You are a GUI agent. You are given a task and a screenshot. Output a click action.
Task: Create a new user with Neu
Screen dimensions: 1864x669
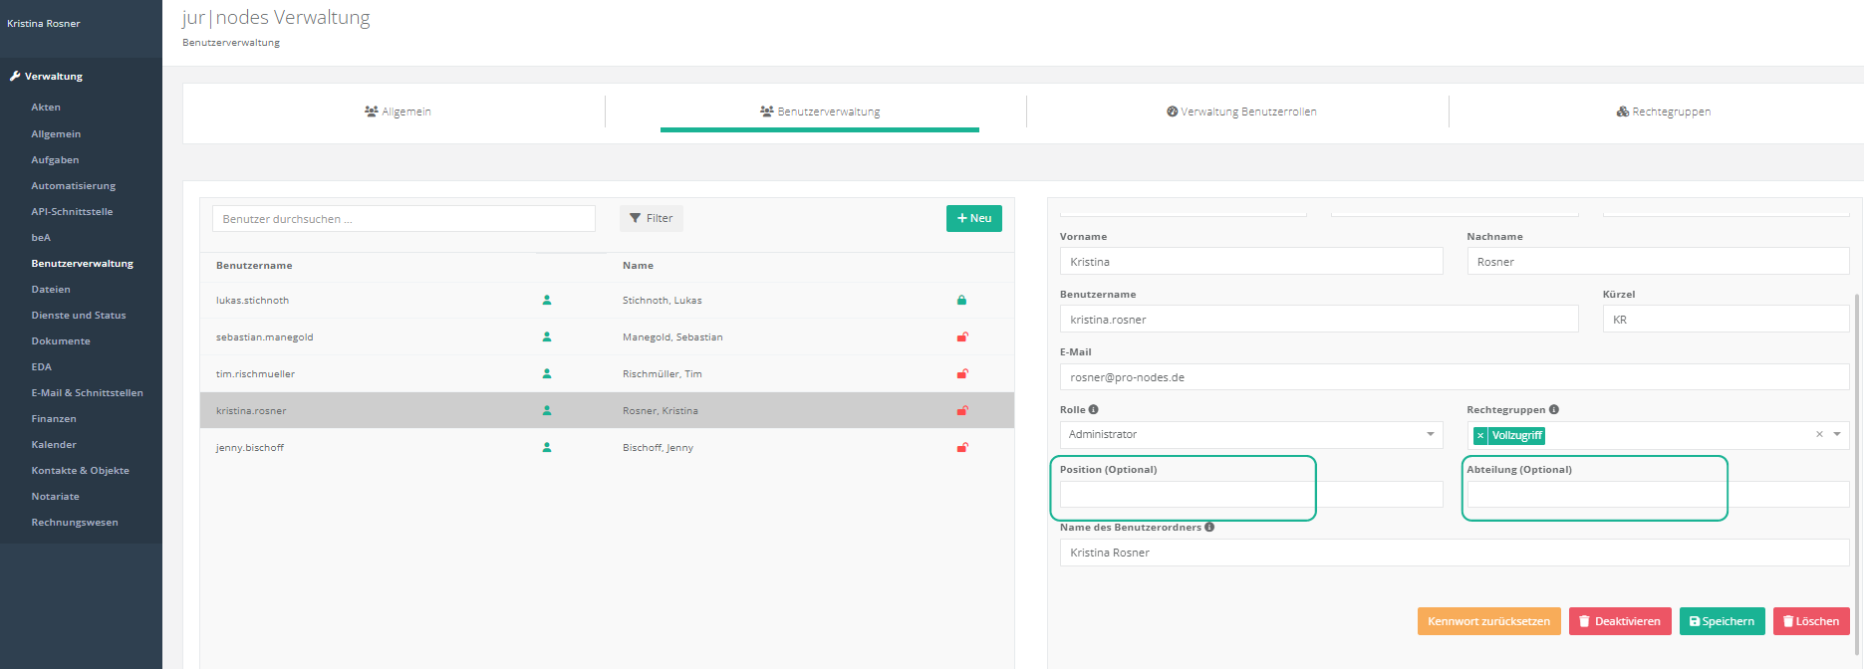[973, 218]
